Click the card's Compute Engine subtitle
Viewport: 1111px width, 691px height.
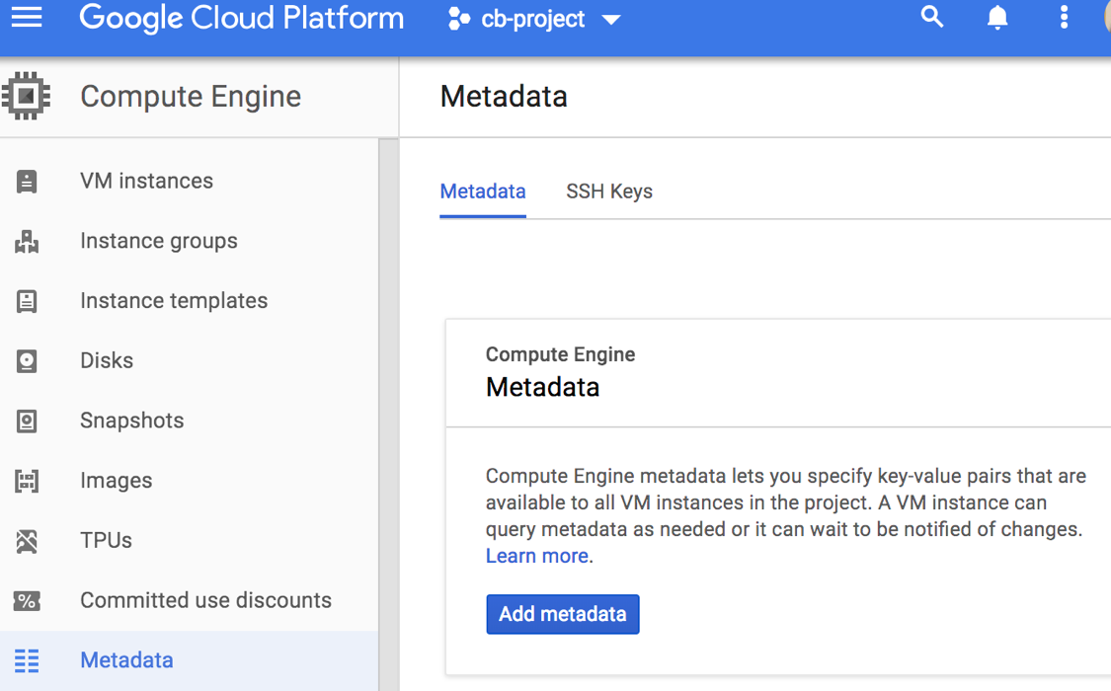tap(561, 354)
